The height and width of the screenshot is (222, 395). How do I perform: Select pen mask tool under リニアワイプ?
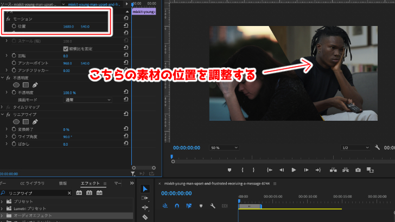(x=35, y=122)
